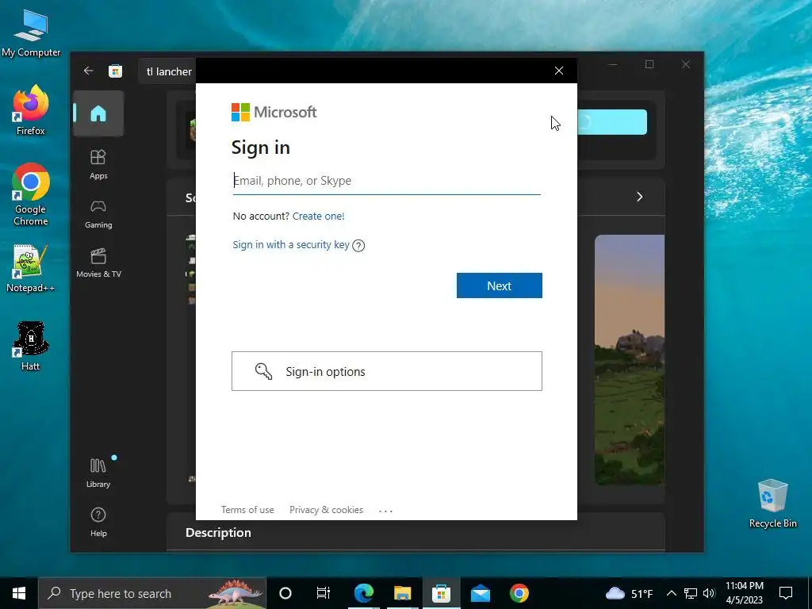
Task: Launch Firefox from the desktop
Action: (31, 110)
